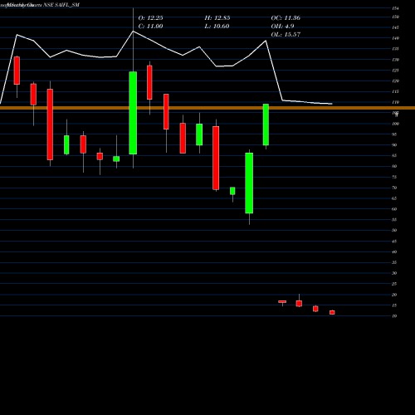Select the open value 'O: 12.25'
Viewport: 415px width, 415px height.
pos(150,18)
